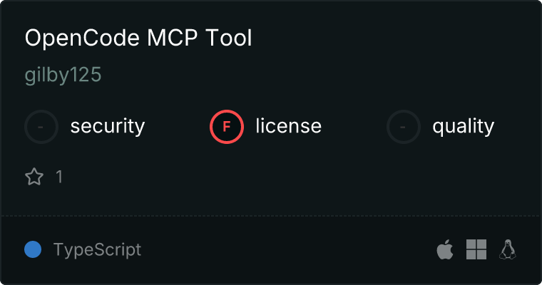Image resolution: width=542 pixels, height=285 pixels.
Task: Click the Linux penguin platform icon
Action: pos(508,249)
